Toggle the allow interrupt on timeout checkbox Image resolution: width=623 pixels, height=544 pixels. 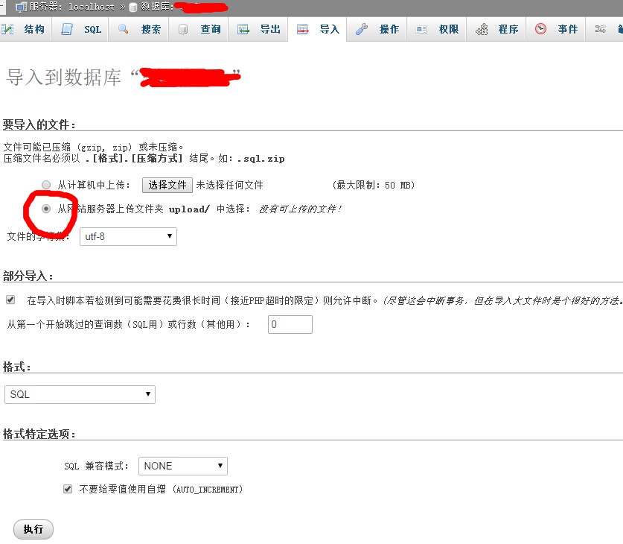pos(10,300)
